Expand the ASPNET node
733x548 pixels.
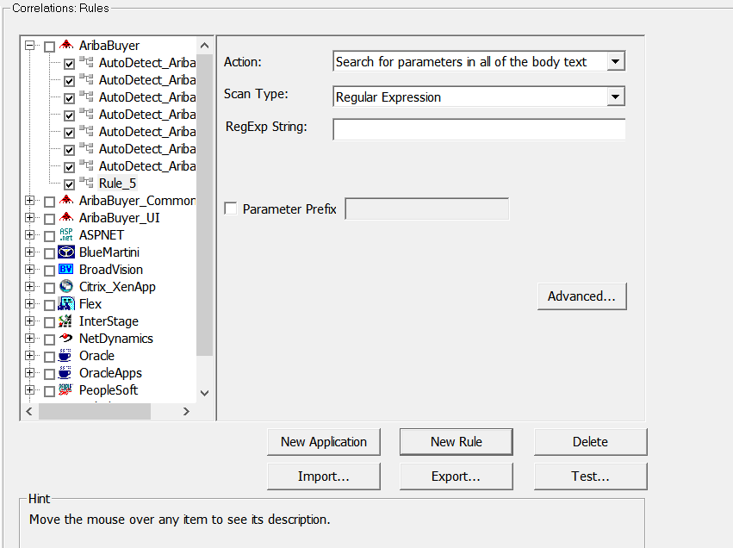pos(30,234)
